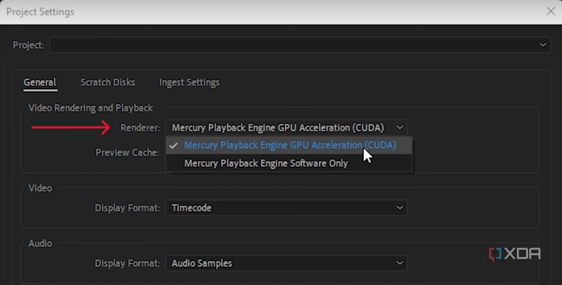Switch to the Scratch Disks tab

[x=108, y=82]
